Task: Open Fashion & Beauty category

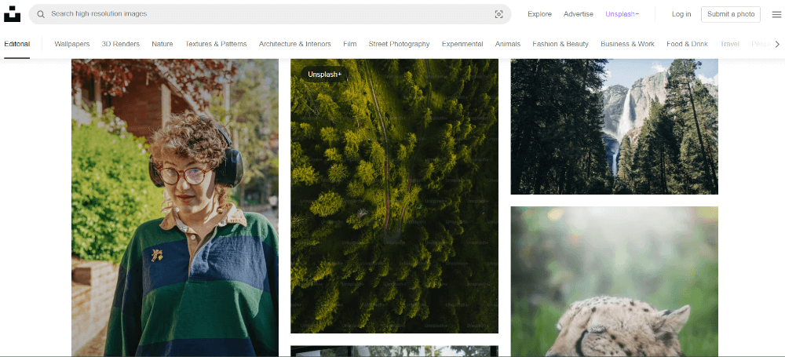Action: [560, 44]
